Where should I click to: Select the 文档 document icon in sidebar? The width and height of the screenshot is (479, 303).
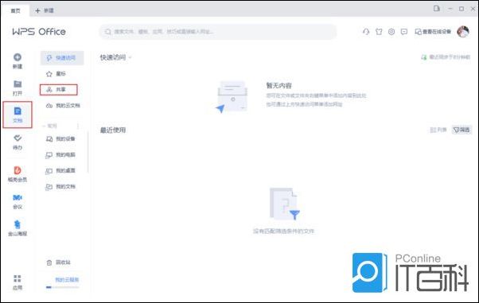coord(18,111)
